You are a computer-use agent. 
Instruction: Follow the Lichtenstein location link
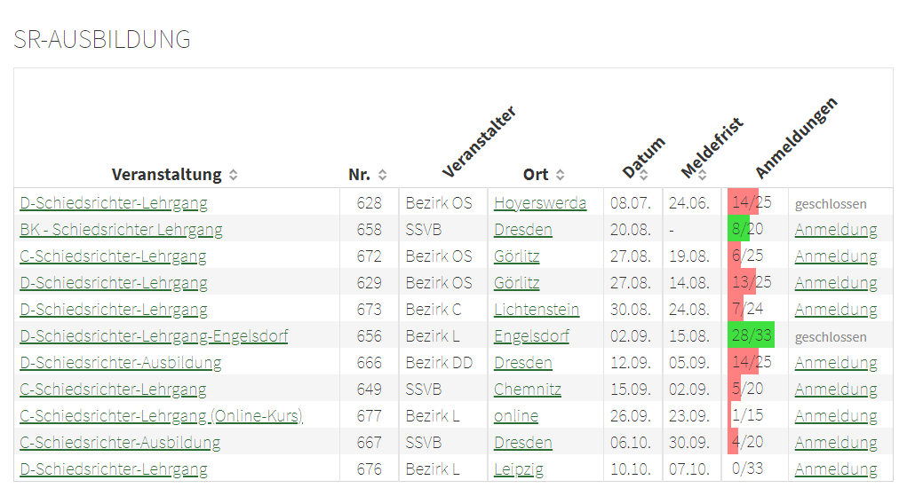pos(537,310)
